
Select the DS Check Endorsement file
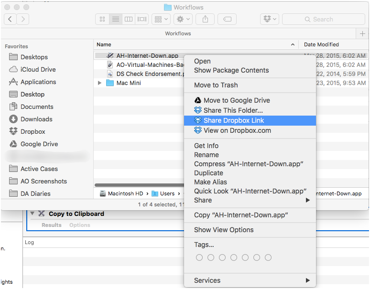[x=139, y=74]
